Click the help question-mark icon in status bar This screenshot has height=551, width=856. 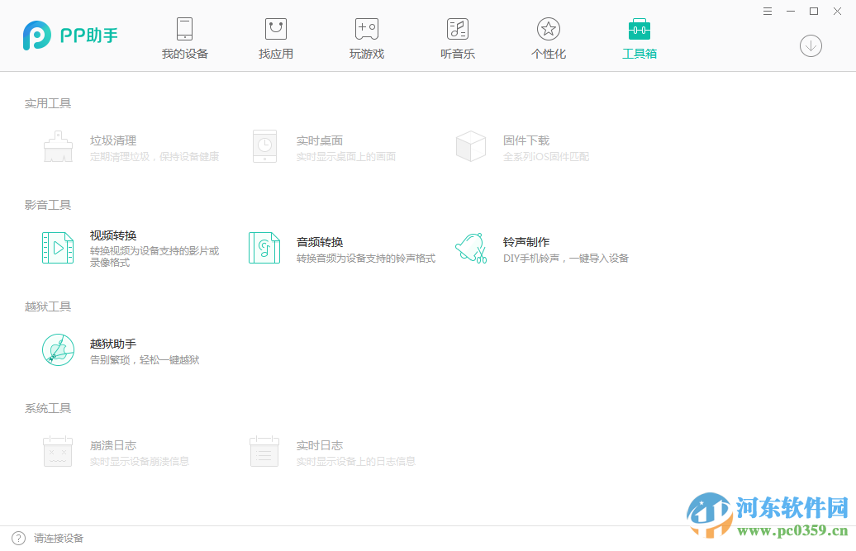pos(18,538)
